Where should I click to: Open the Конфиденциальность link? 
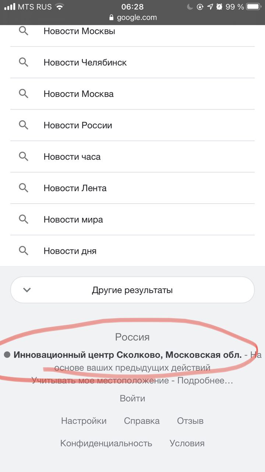tap(106, 443)
